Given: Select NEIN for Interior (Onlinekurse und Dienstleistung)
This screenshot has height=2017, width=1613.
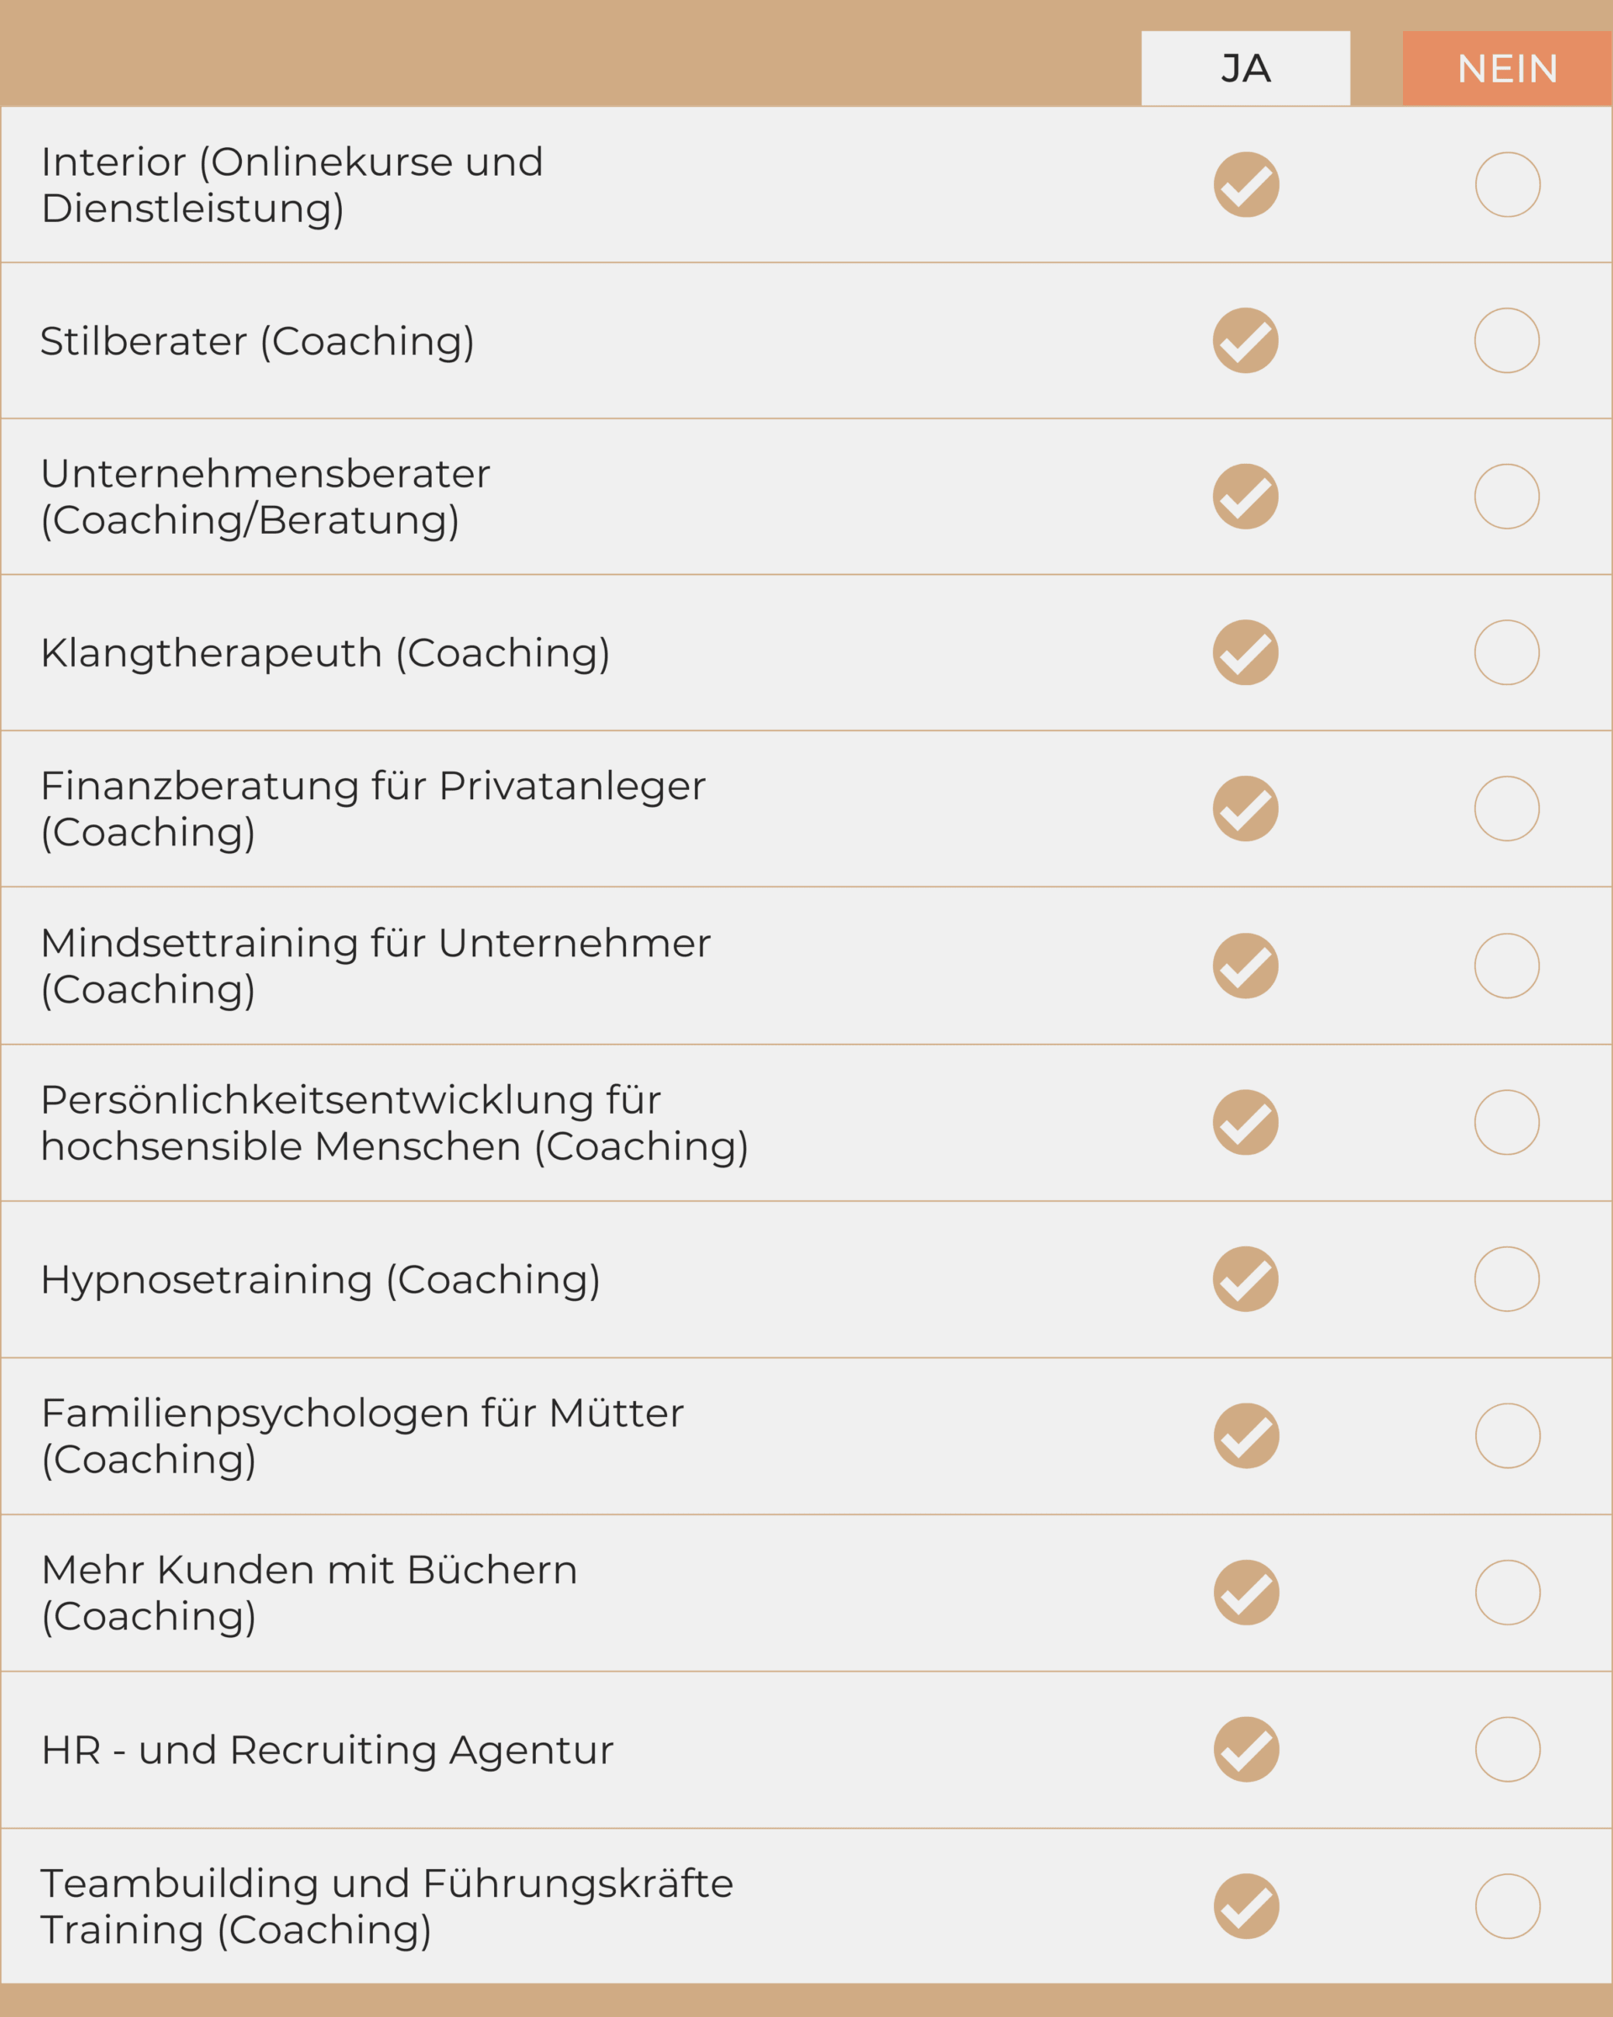Looking at the screenshot, I should [x=1507, y=184].
